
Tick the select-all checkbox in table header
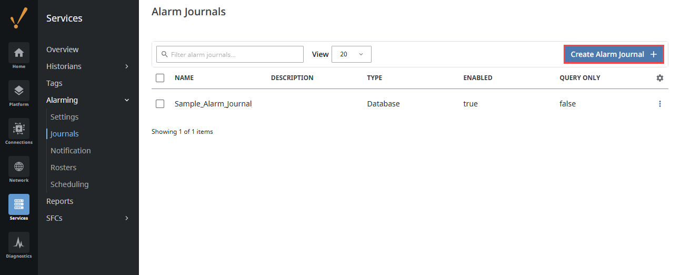pos(160,78)
